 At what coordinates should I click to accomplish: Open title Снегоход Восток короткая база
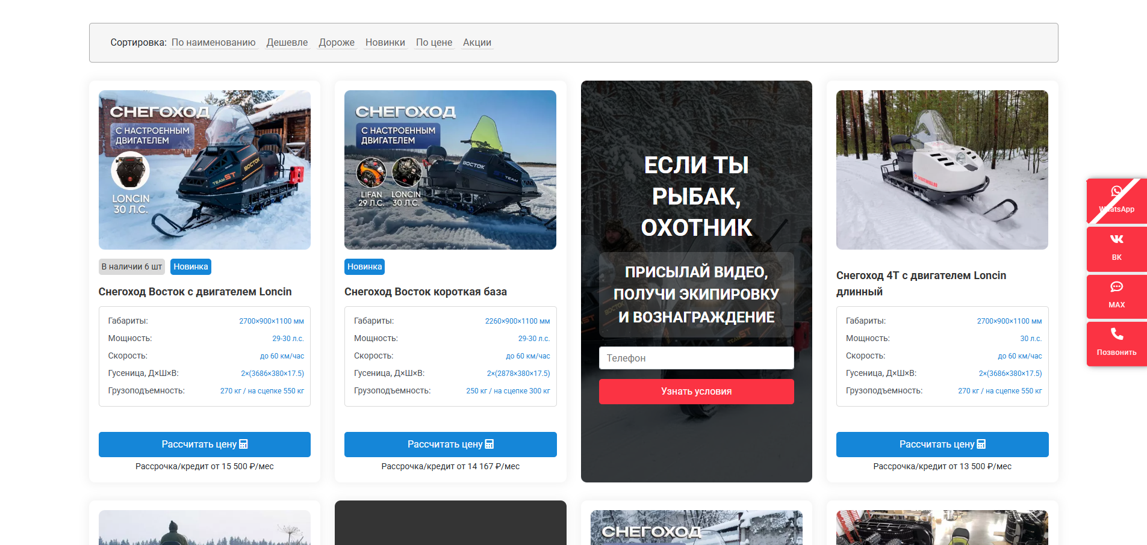426,292
